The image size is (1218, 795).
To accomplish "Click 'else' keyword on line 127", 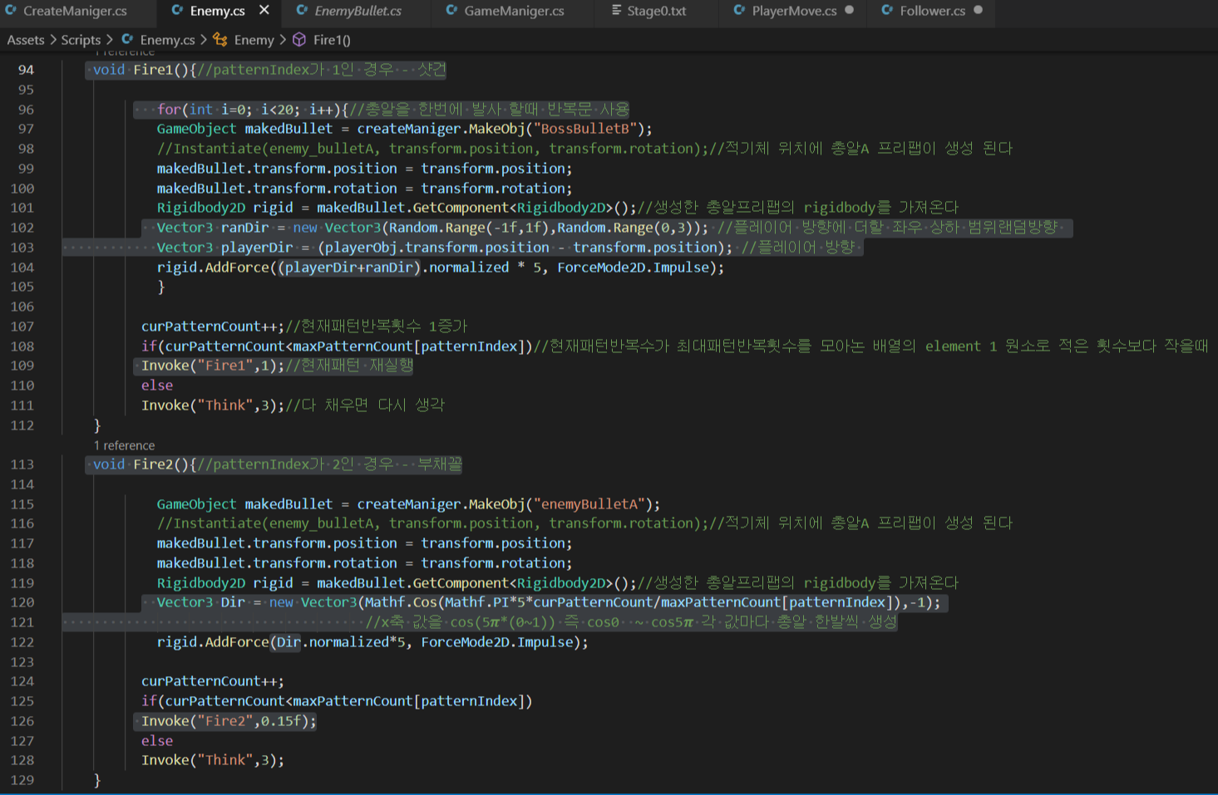I will pos(157,741).
